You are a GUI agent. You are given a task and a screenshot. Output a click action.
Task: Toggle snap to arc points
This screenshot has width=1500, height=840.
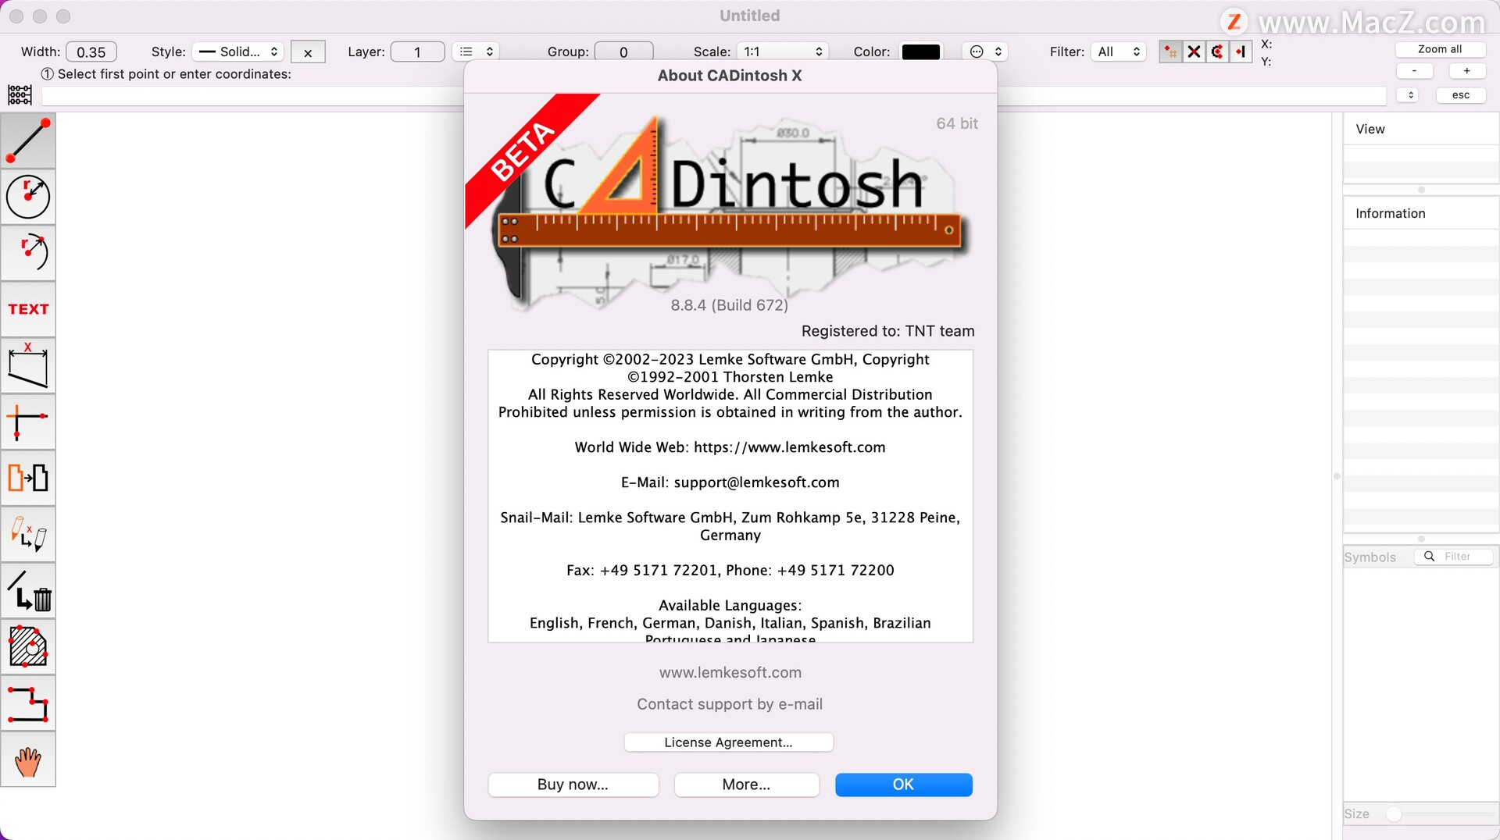coord(1217,52)
